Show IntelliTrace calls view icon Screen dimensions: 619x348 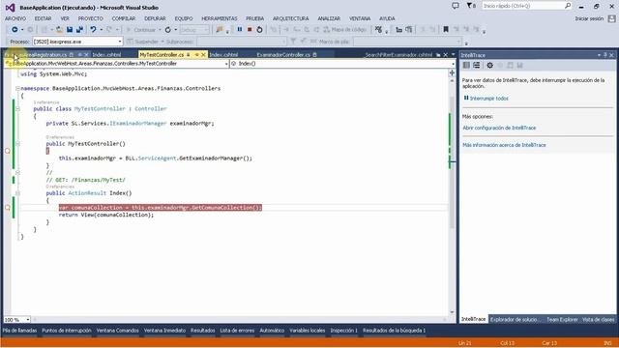pos(477,66)
